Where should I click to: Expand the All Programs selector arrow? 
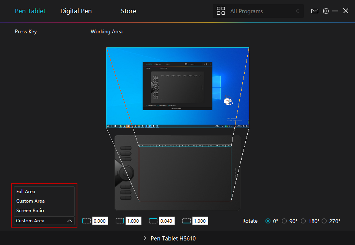[297, 11]
